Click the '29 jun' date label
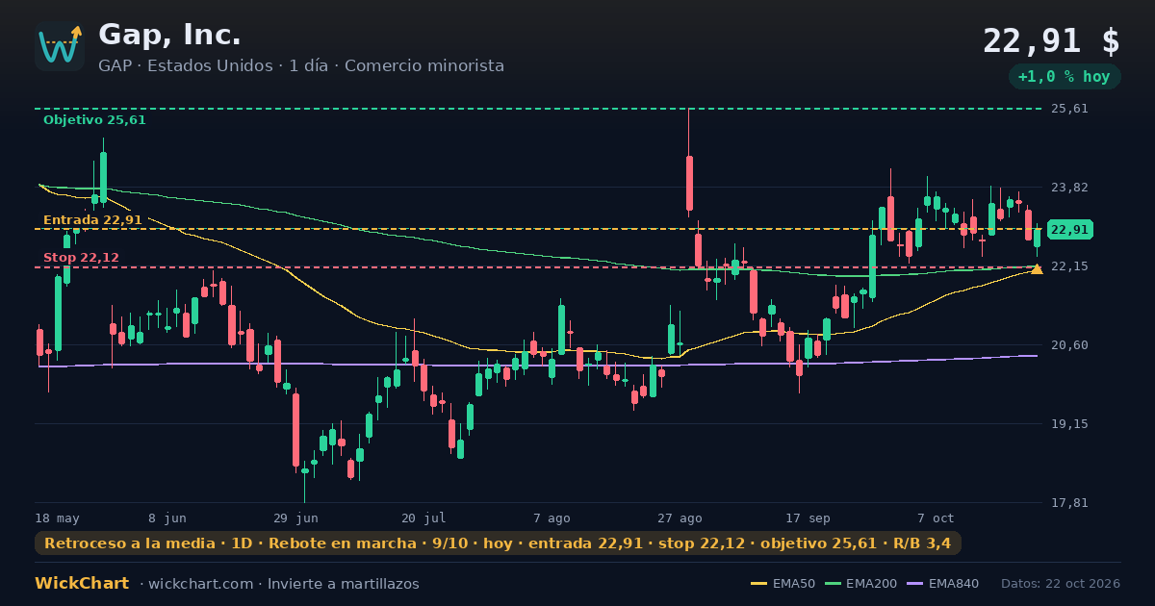 295,518
